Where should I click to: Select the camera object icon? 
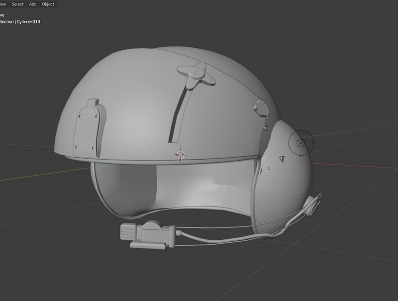click(282, 159)
